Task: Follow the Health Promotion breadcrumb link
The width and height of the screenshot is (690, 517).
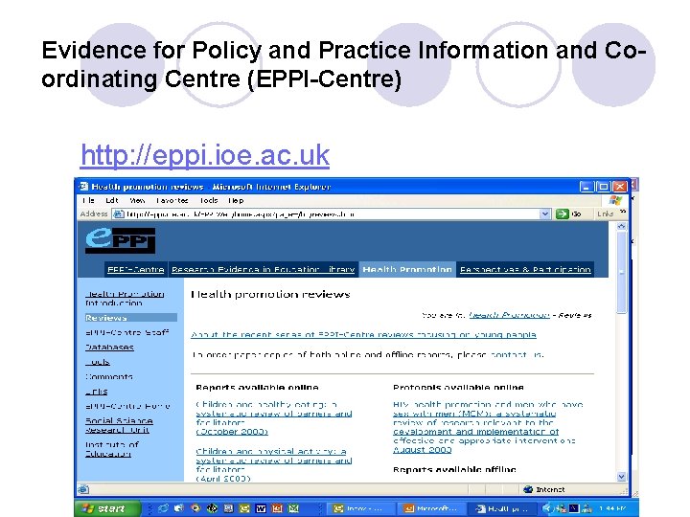Action: 509,315
